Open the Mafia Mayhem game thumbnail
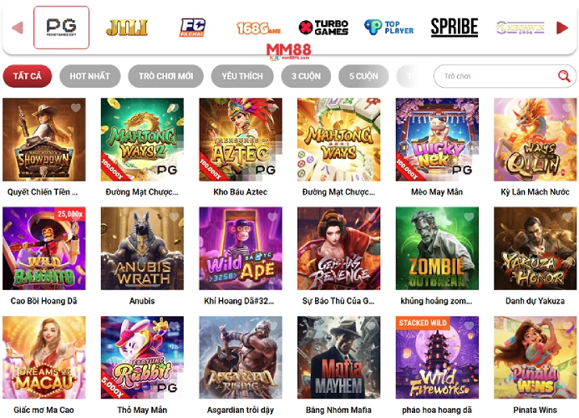Image resolution: width=579 pixels, height=418 pixels. pyautogui.click(x=338, y=357)
